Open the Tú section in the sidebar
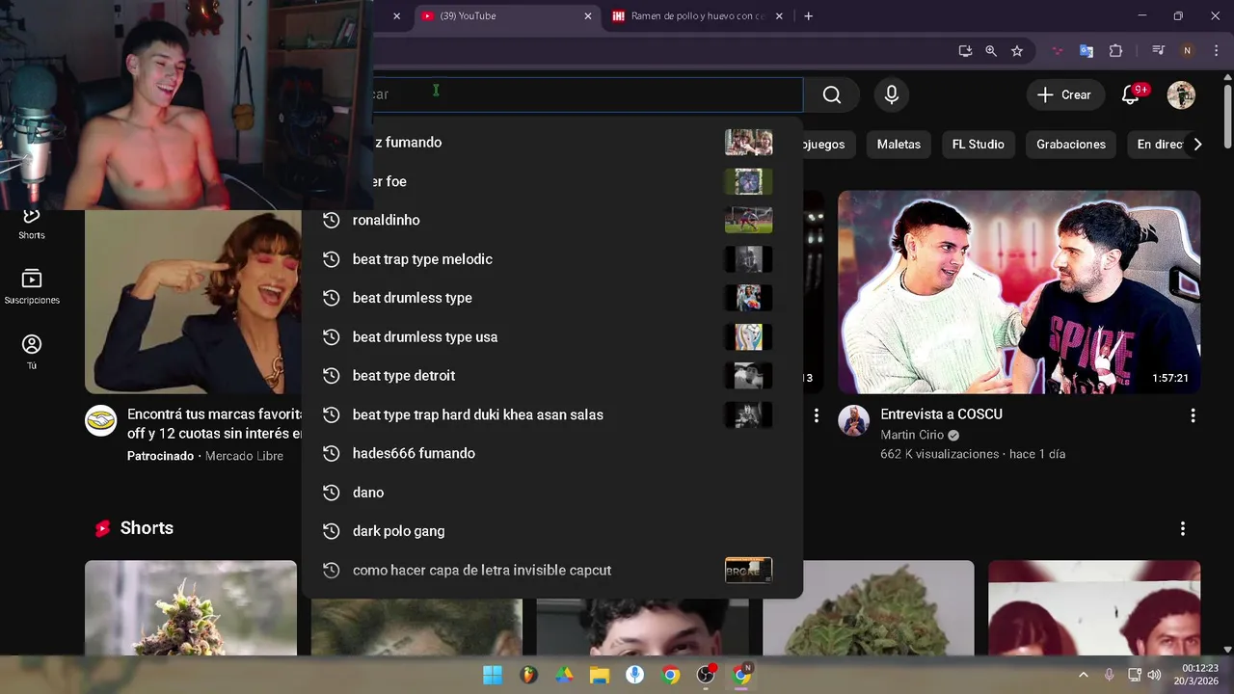 tap(32, 352)
